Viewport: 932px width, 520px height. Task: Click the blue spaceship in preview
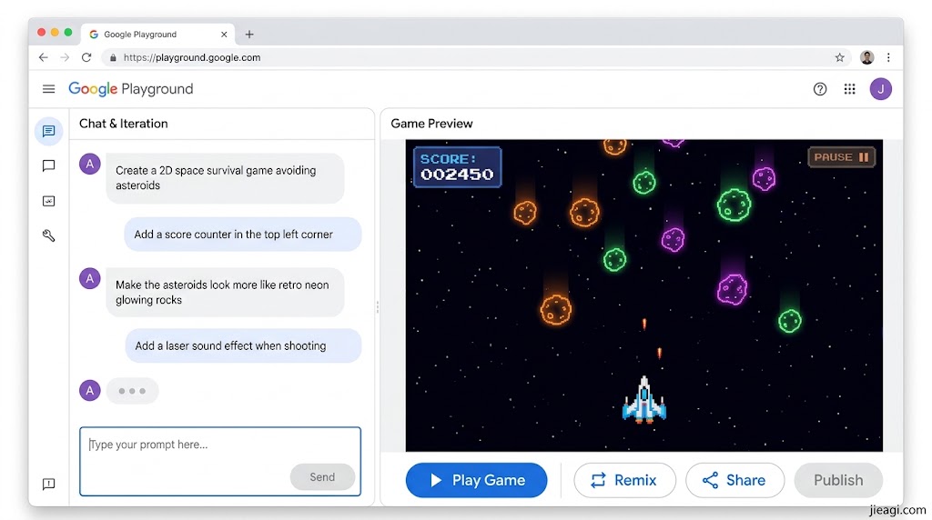[x=643, y=401]
